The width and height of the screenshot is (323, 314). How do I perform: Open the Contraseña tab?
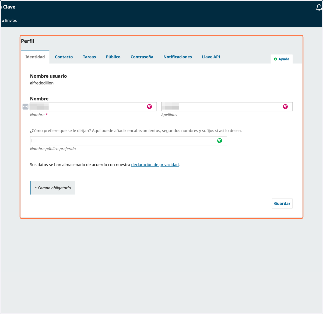click(x=142, y=57)
